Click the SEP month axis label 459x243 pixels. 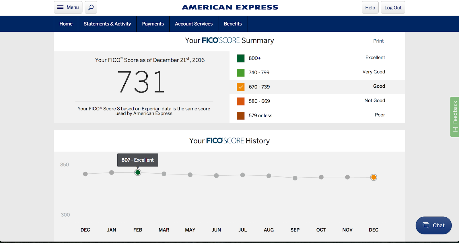(x=295, y=230)
